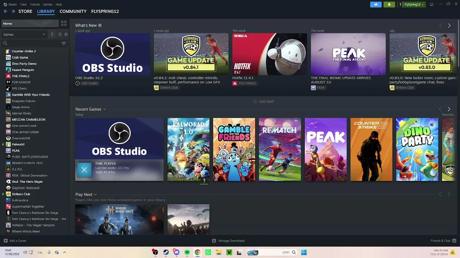Open the collections grid view
The image size is (460, 258).
click(x=64, y=24)
